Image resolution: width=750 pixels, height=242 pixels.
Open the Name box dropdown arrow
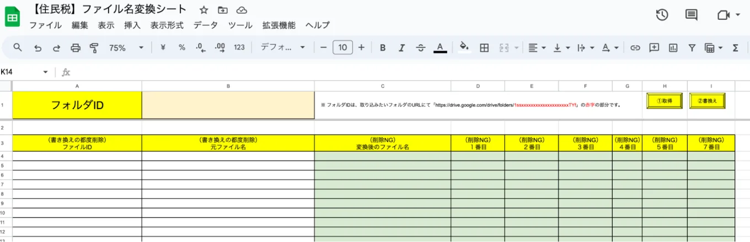pyautogui.click(x=45, y=72)
